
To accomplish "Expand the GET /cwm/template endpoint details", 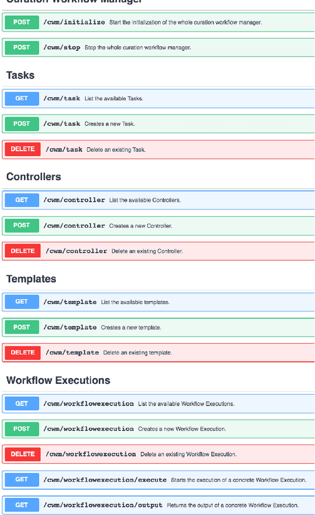I will tap(148, 302).
